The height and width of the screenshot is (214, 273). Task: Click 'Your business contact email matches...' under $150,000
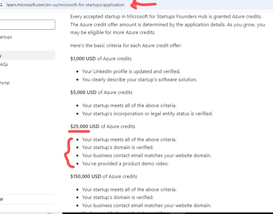point(147,206)
